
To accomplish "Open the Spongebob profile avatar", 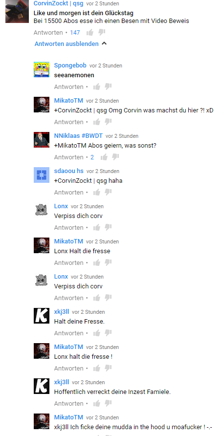I will tap(42, 69).
